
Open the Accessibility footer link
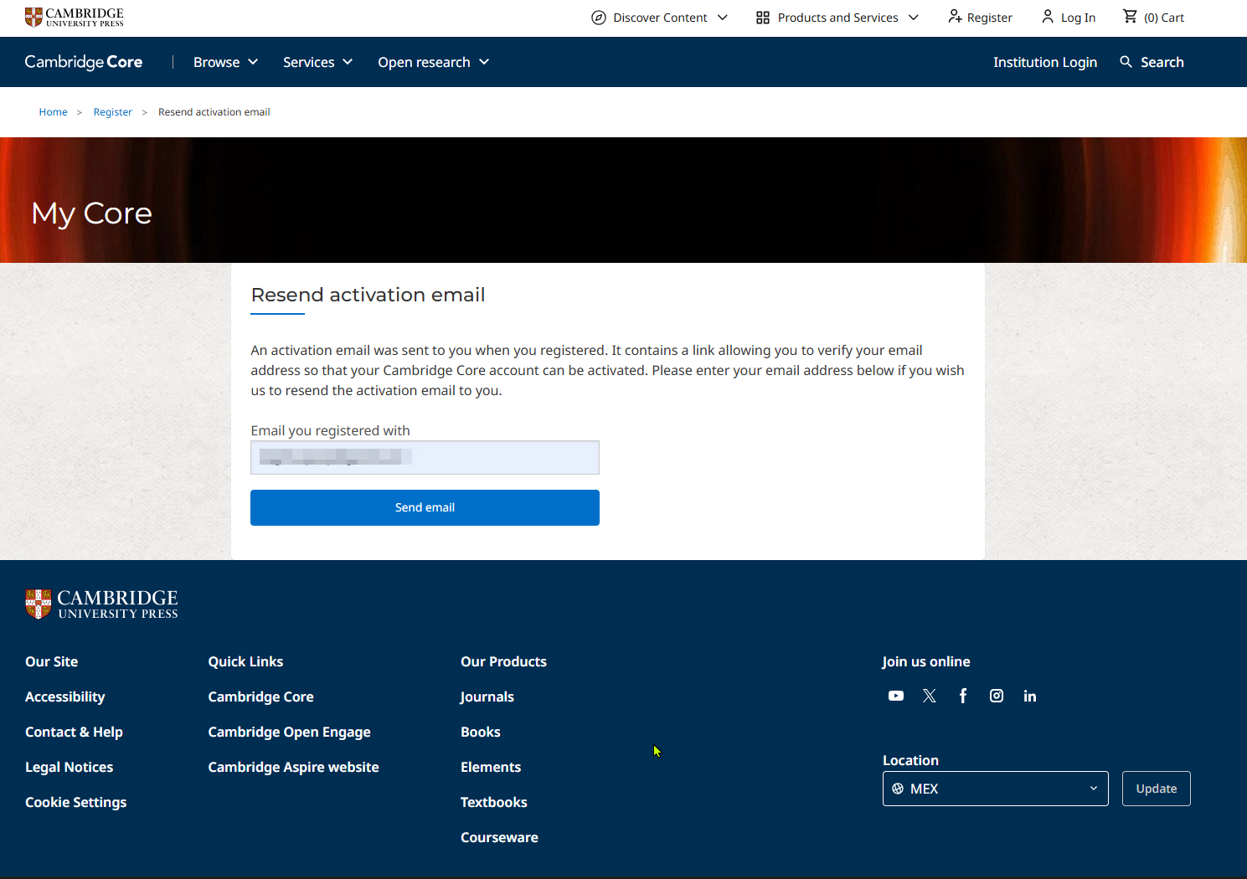65,697
